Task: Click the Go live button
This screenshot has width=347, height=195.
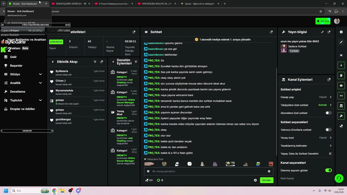Action: click(x=323, y=21)
